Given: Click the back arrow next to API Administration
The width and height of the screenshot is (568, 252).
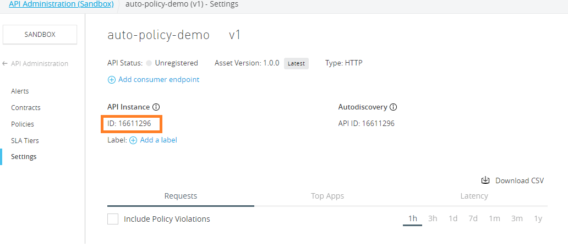Looking at the screenshot, I should (5, 64).
